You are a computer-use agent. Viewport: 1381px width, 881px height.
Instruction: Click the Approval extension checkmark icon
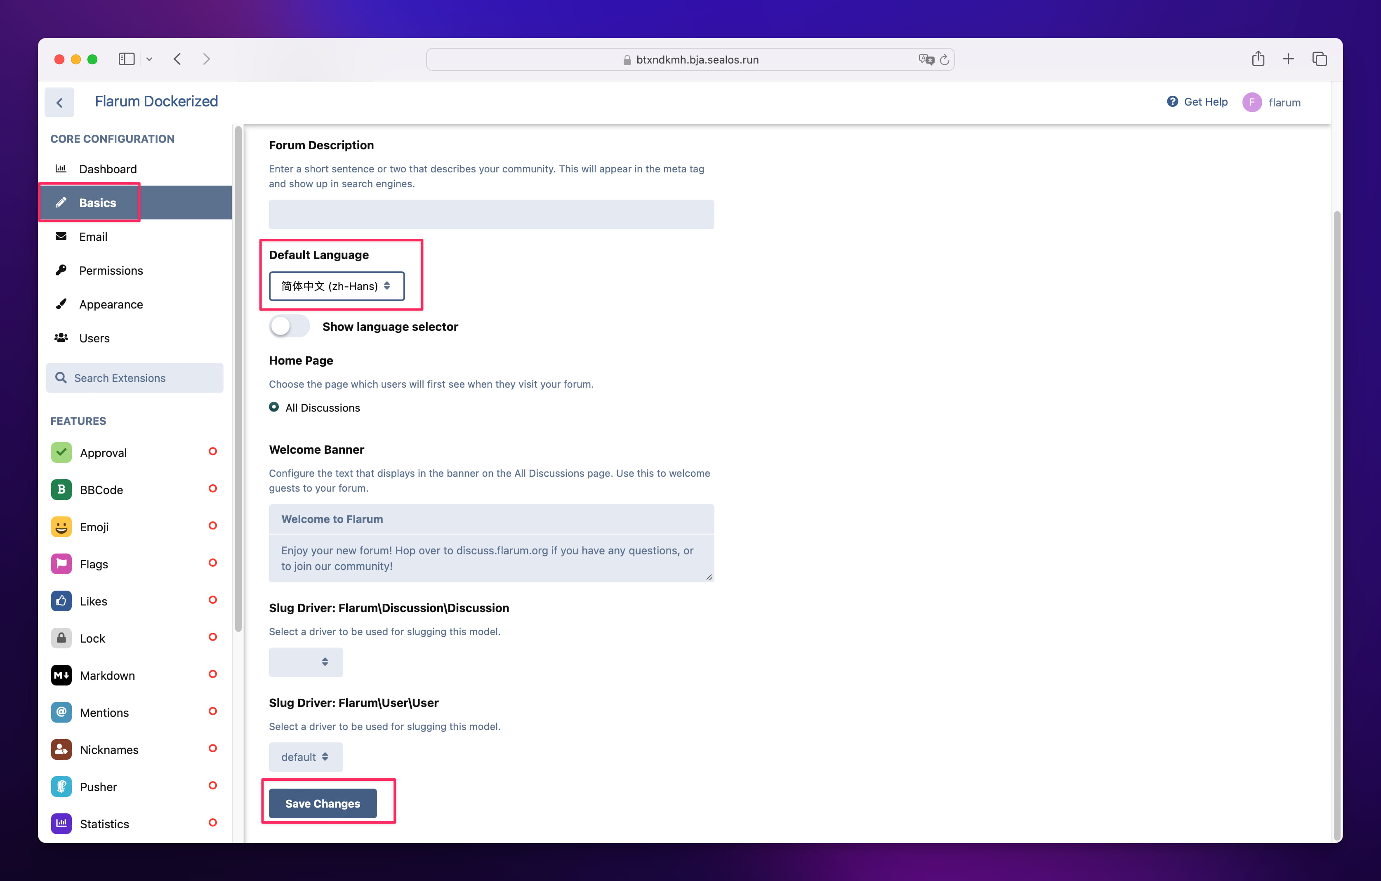[61, 452]
